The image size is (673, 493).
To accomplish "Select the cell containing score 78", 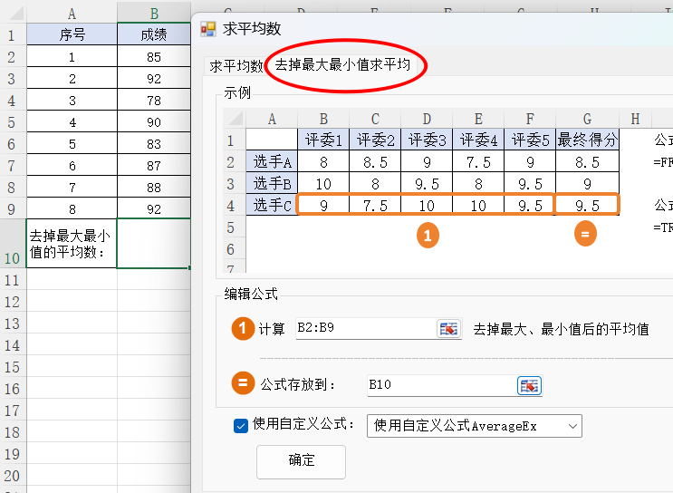I will [x=153, y=100].
